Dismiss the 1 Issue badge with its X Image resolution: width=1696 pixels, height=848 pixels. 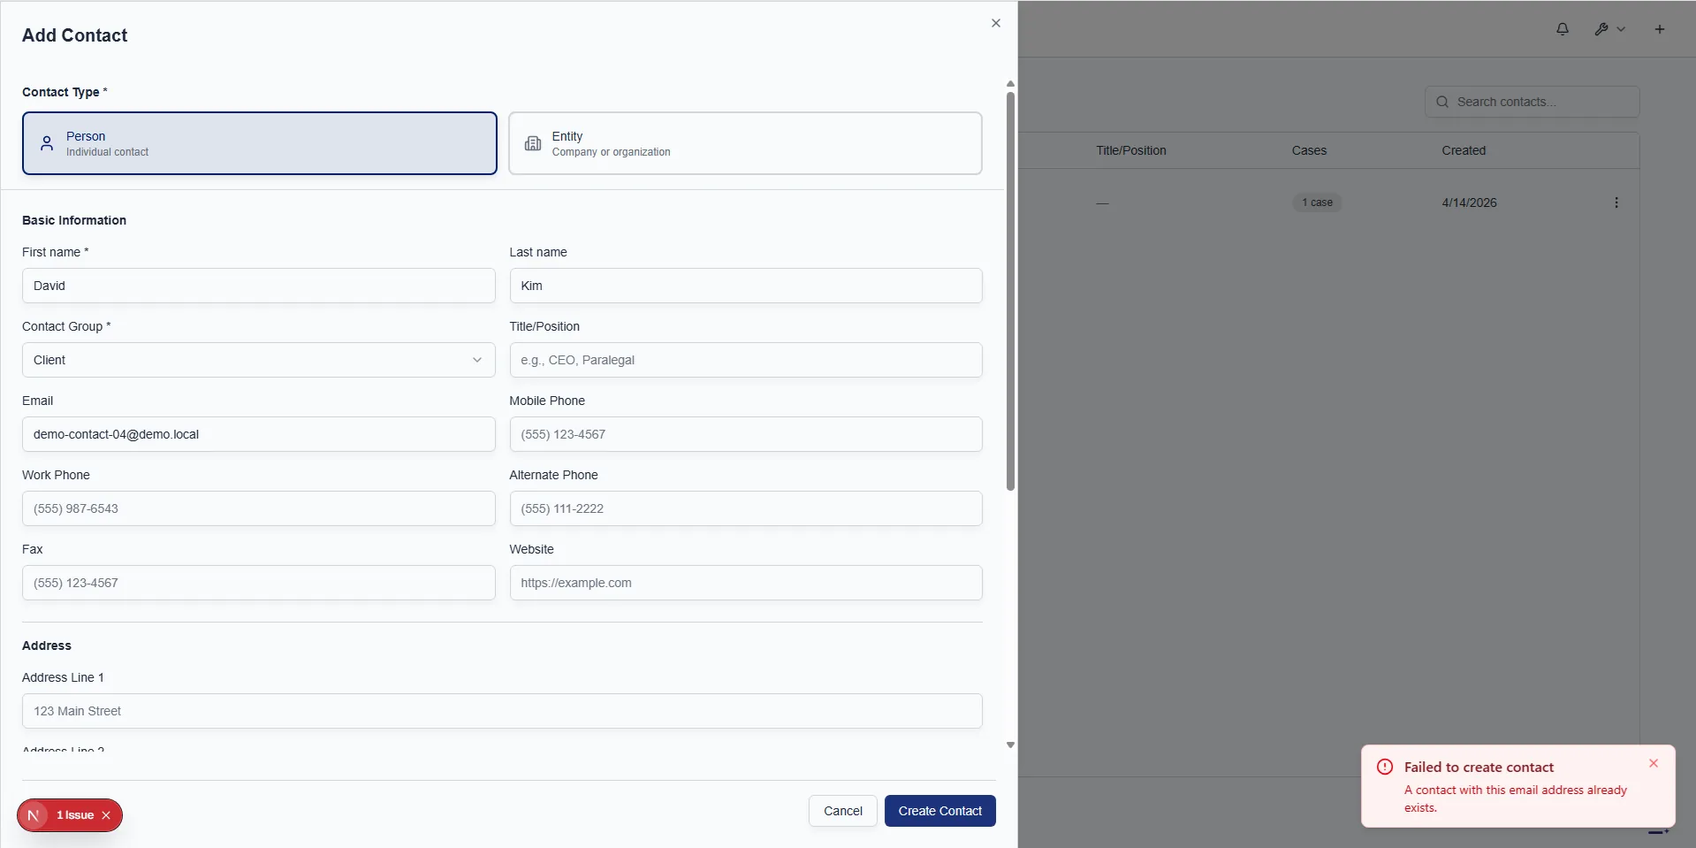(106, 815)
